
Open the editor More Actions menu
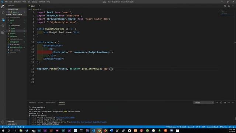233,6
